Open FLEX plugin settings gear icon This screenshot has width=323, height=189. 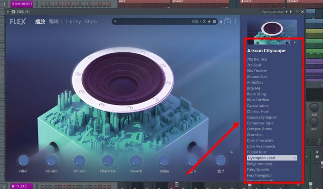(x=13, y=12)
